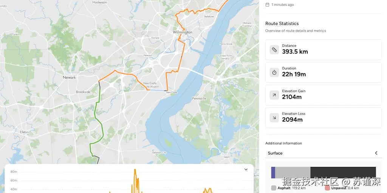
Task: Click the Surface section header label
Action: [x=275, y=153]
